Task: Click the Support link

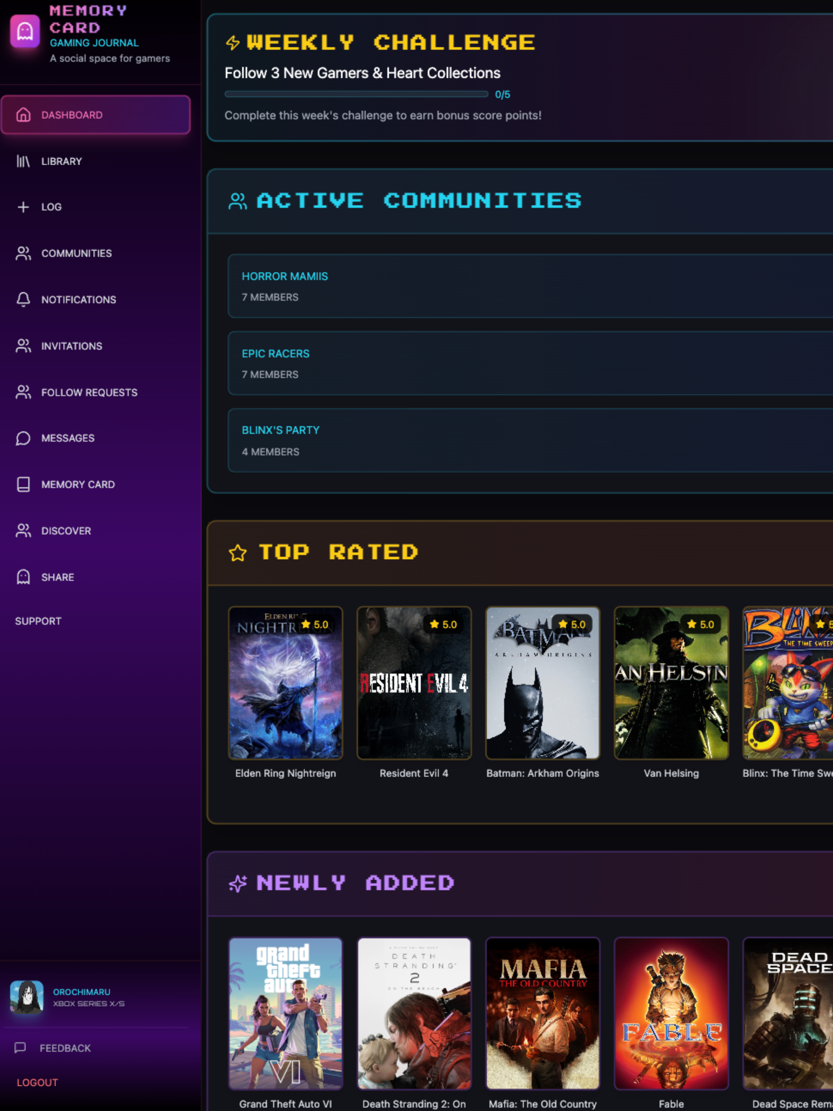Action: pyautogui.click(x=38, y=621)
